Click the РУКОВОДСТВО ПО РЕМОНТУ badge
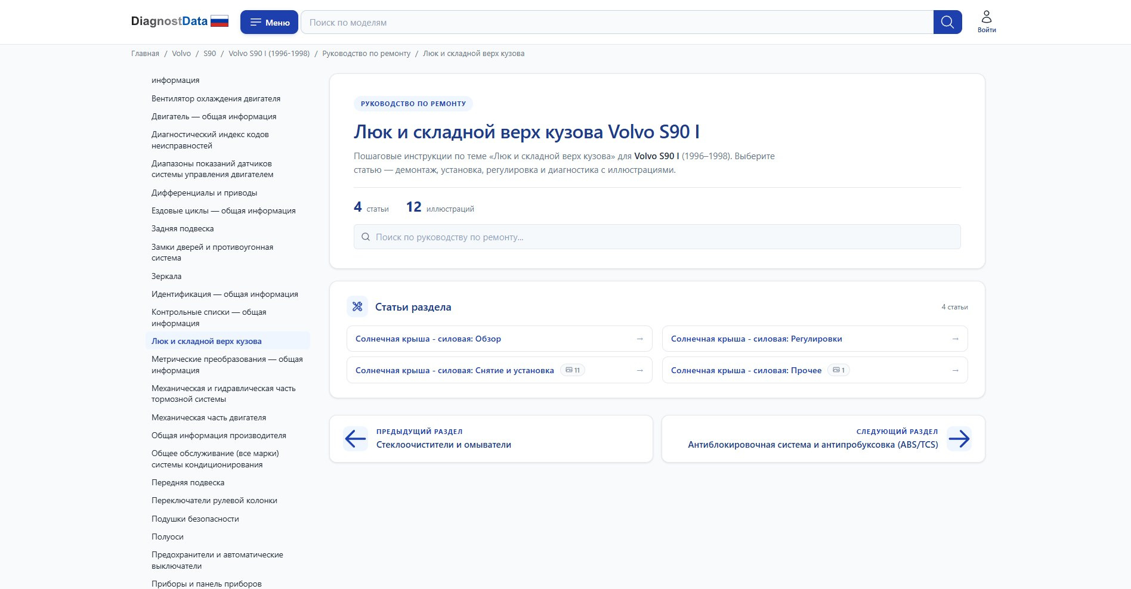Screen dimensions: 1131x589 (413, 104)
